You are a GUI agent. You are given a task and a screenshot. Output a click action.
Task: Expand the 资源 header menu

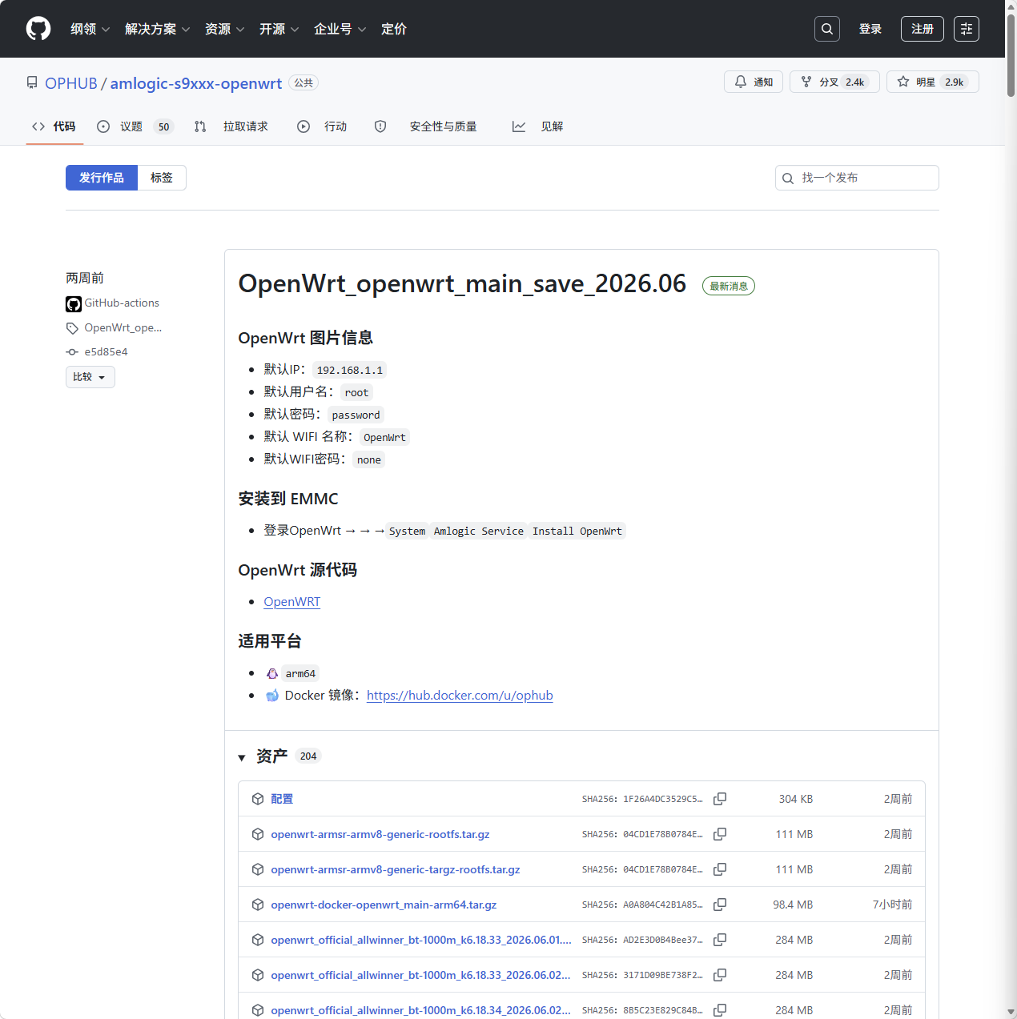coord(224,29)
